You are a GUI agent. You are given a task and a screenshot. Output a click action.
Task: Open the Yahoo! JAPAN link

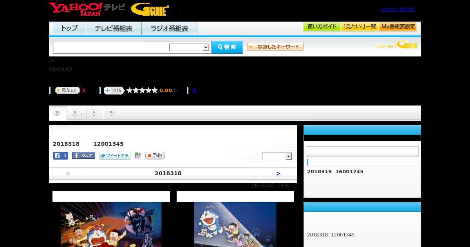(398, 9)
